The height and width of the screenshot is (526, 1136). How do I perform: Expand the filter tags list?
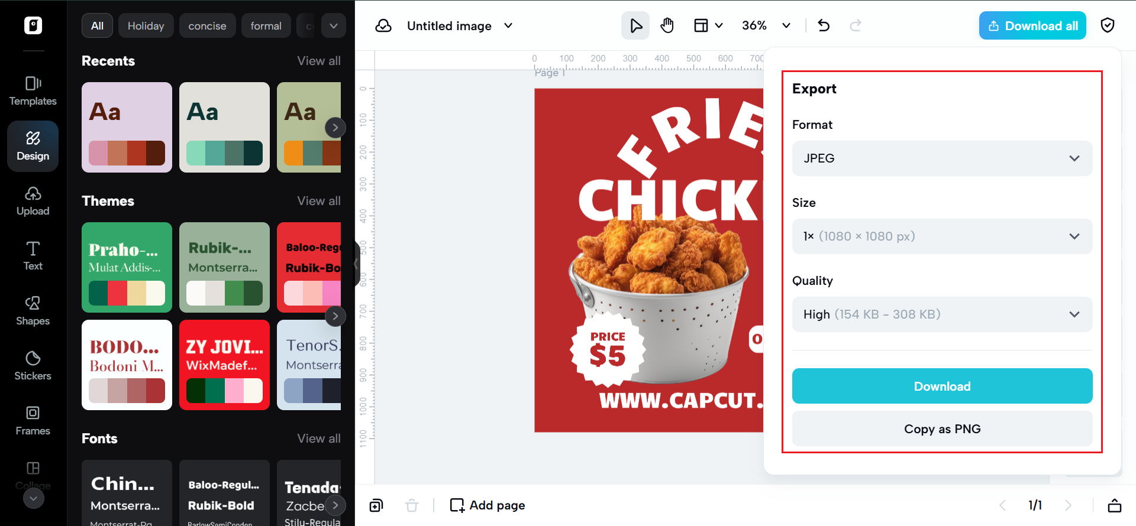point(334,25)
